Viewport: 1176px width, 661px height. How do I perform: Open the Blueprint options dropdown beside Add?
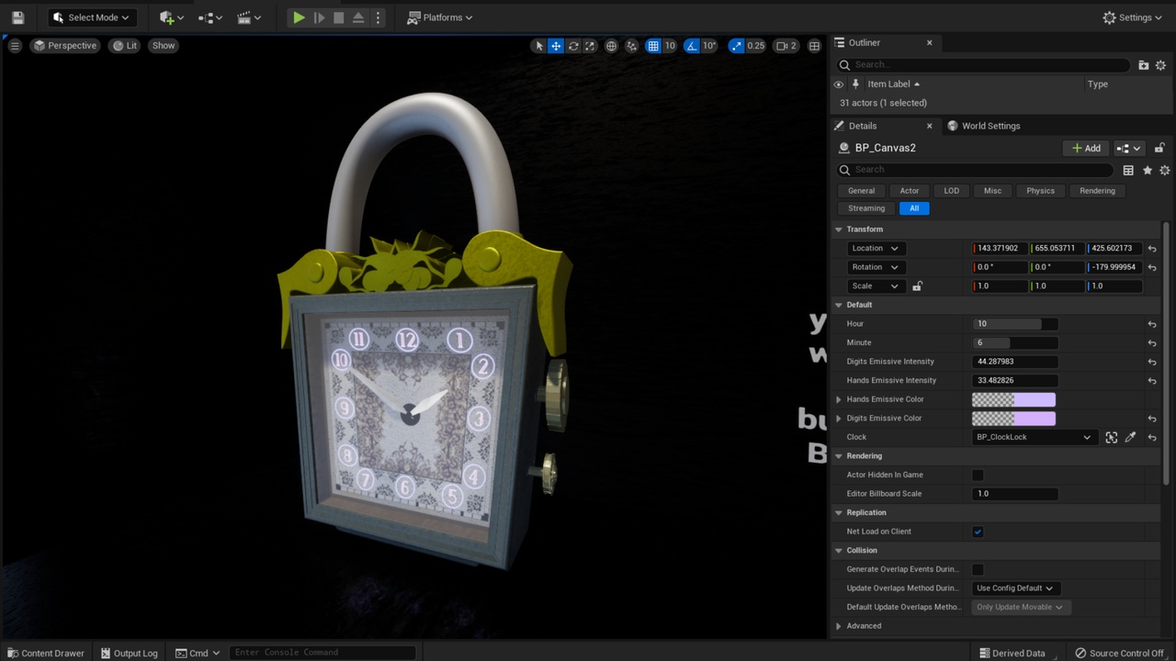click(x=1129, y=149)
